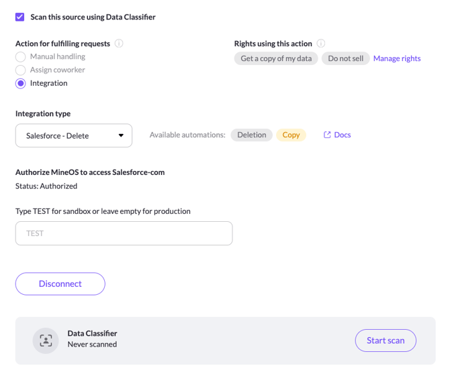Click the Never scanned status text
The width and height of the screenshot is (450, 376).
[92, 344]
